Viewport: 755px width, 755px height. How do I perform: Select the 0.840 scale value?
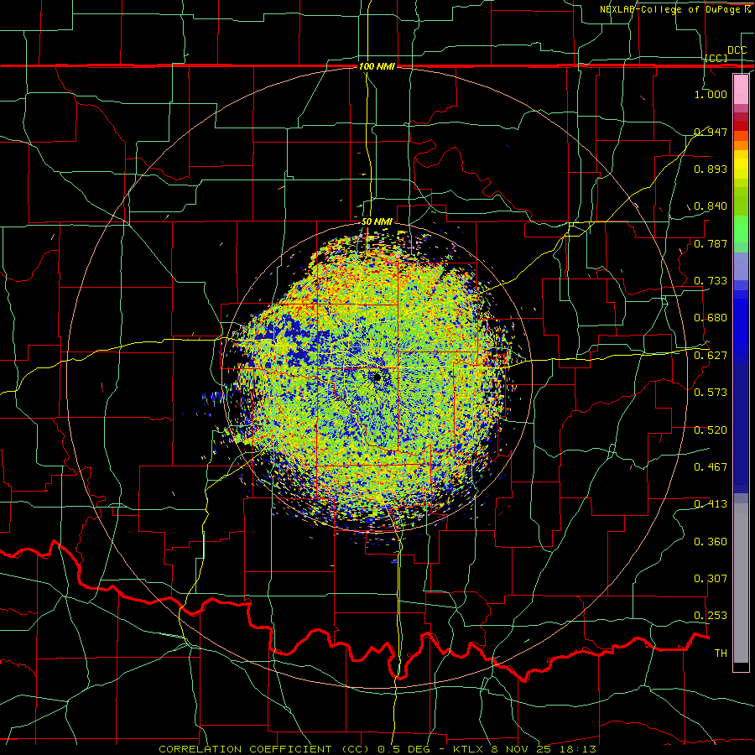point(711,206)
